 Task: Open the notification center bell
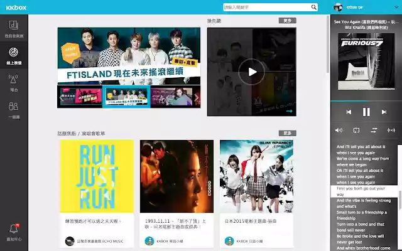point(14,228)
